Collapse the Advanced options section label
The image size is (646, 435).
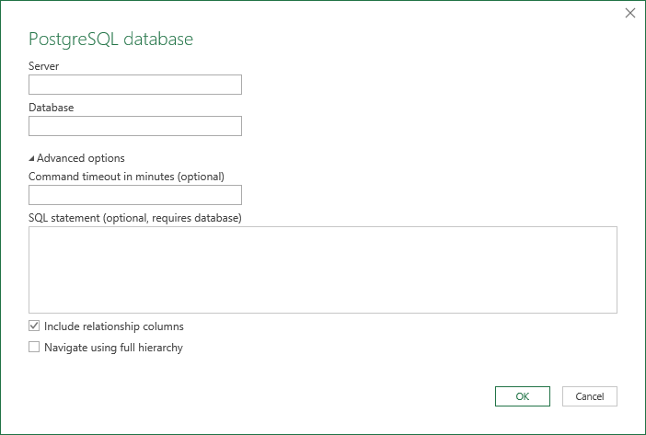click(x=81, y=158)
